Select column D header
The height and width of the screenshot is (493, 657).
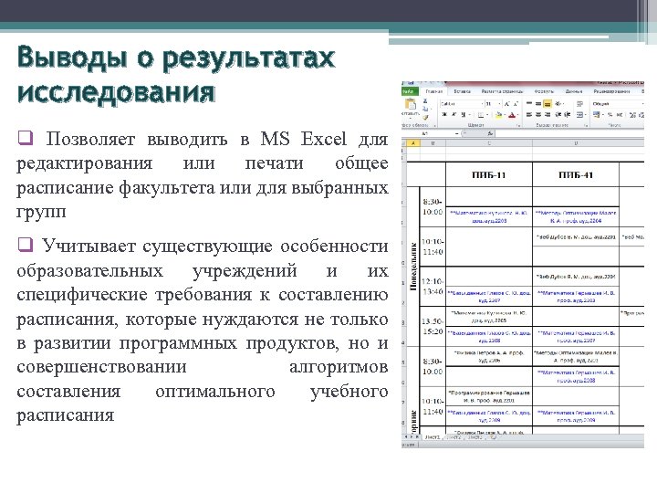[576, 143]
